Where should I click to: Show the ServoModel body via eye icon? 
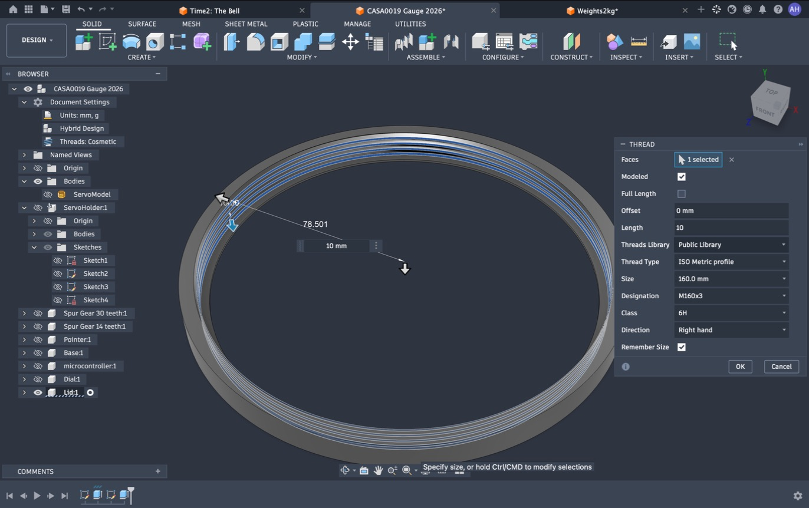[x=48, y=194]
